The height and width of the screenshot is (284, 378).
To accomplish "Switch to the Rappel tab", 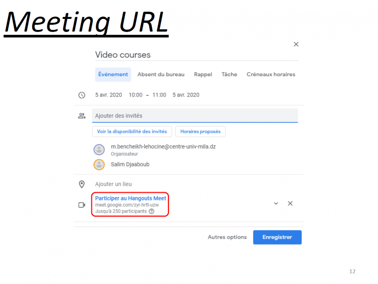I will click(203, 74).
